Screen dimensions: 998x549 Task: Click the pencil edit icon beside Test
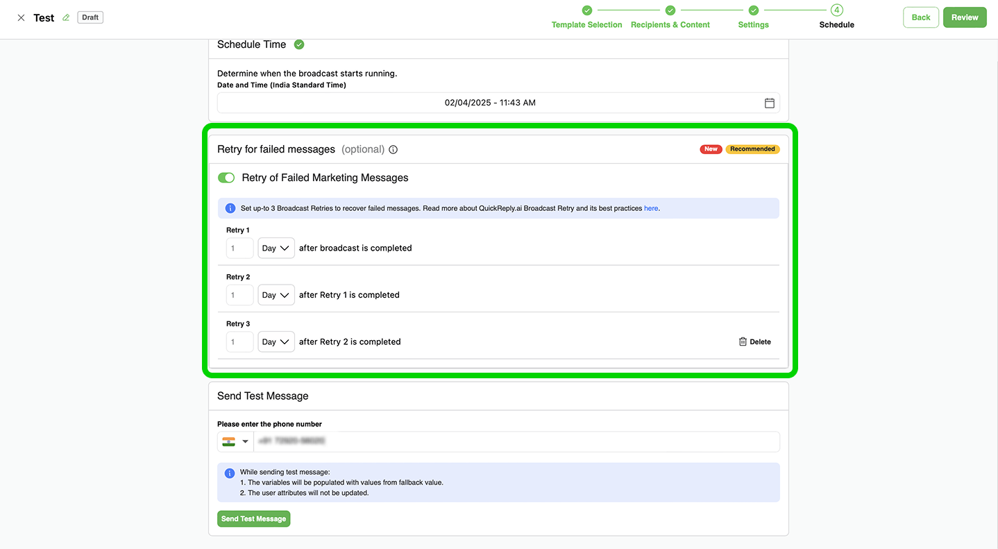pos(66,18)
